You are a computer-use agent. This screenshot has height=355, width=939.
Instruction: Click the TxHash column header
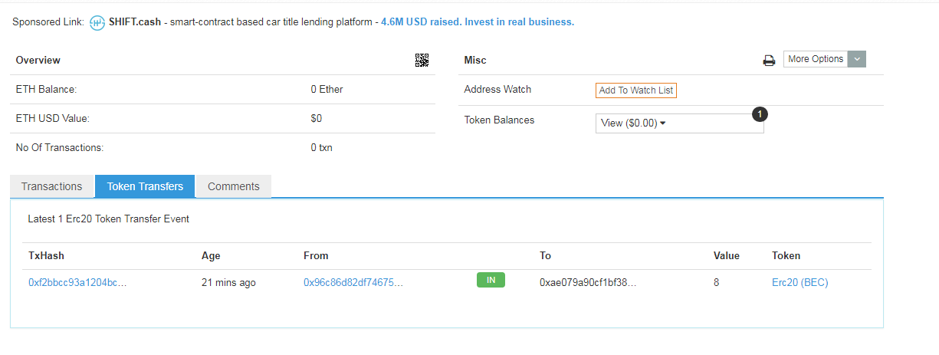(46, 256)
